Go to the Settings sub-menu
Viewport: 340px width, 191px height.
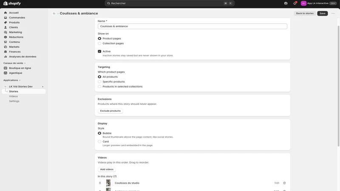[14, 101]
